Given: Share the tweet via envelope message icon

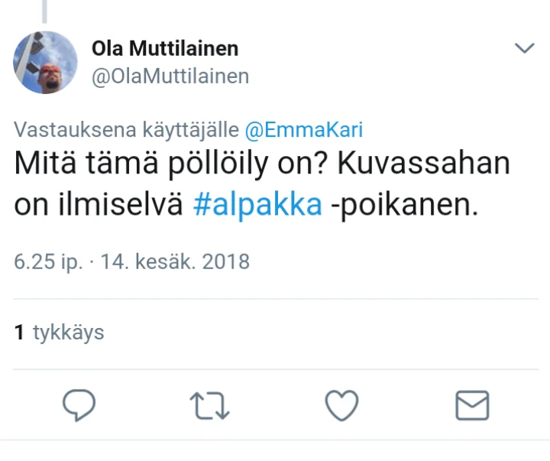Looking at the screenshot, I should pos(471,405).
